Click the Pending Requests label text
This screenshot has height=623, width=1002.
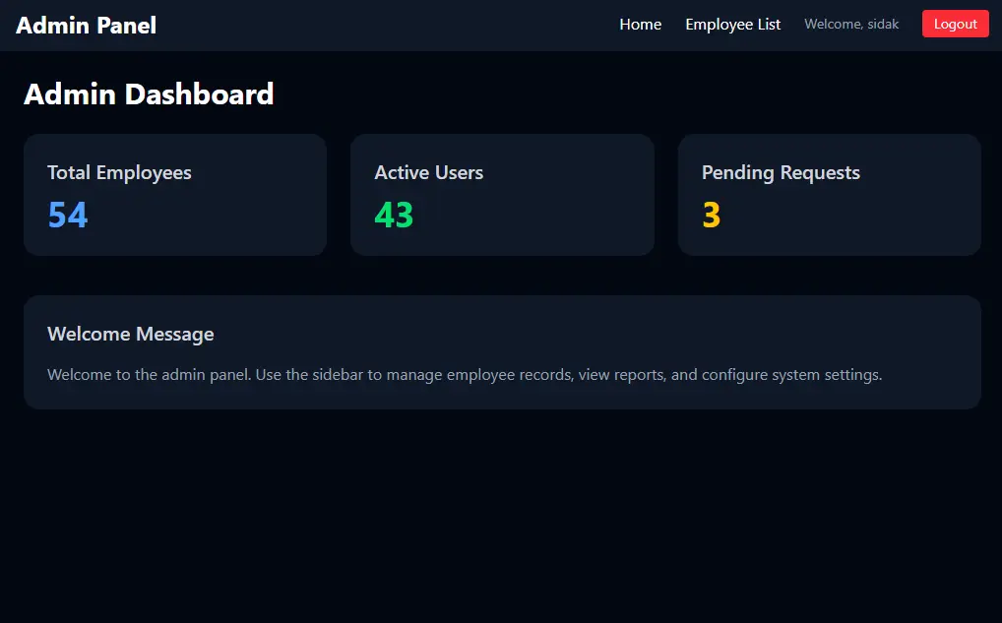[x=781, y=172]
